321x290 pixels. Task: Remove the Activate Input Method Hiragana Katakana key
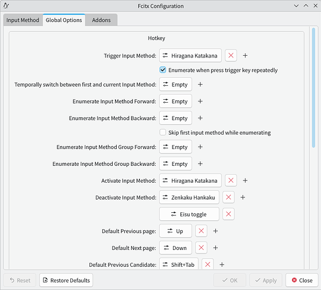point(230,180)
